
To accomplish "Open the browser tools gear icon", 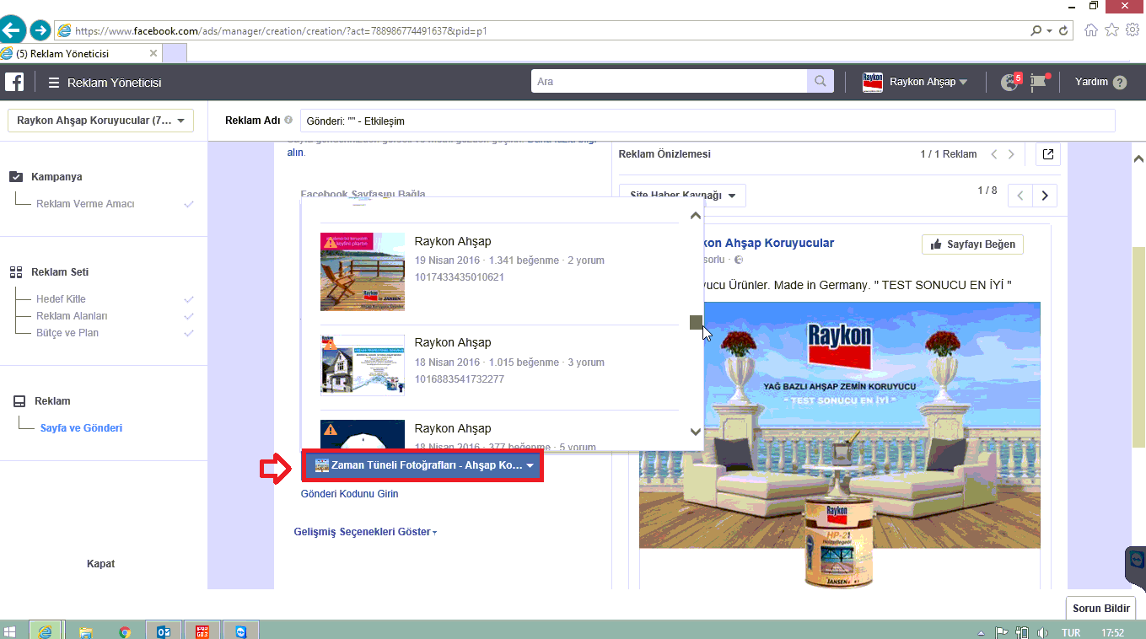I will [x=1133, y=30].
